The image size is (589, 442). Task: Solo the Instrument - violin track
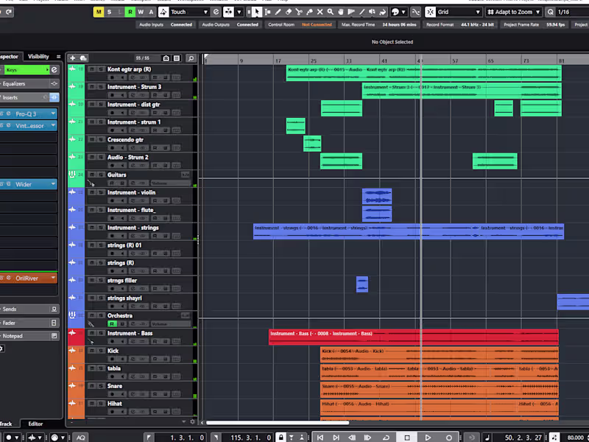pyautogui.click(x=101, y=192)
